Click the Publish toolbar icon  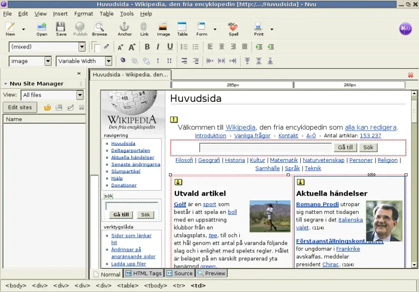point(80,29)
